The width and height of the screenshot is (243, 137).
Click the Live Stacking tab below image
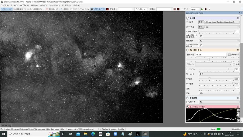point(6,125)
